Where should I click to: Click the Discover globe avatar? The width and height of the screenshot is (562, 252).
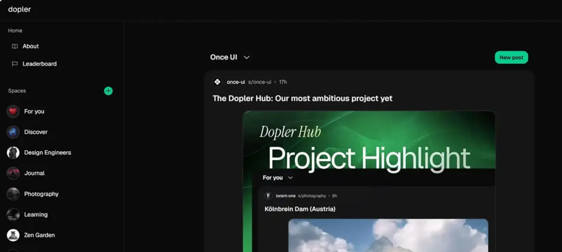point(13,132)
